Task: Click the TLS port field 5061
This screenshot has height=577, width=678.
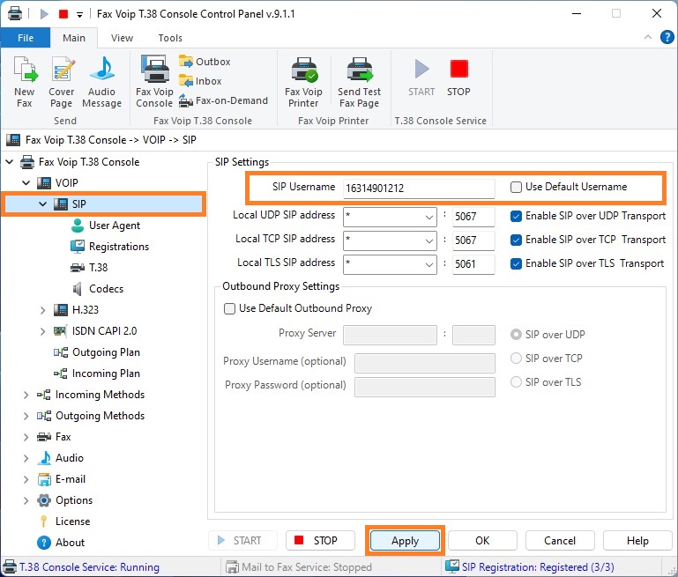Action: point(473,264)
